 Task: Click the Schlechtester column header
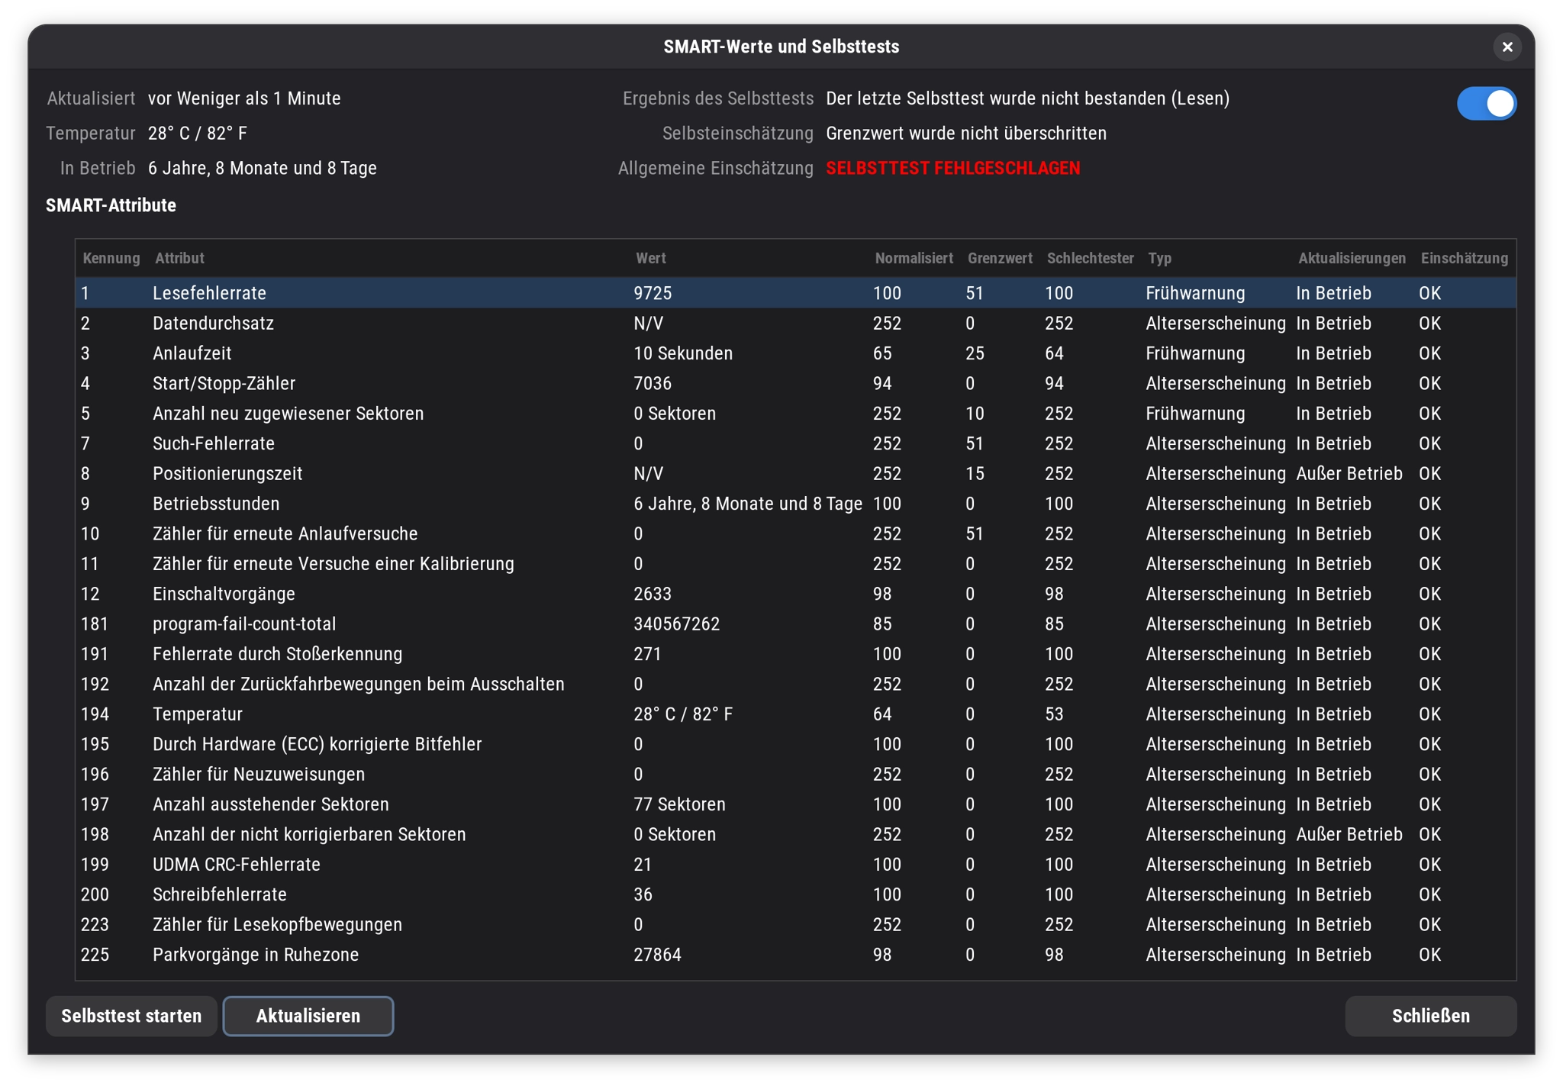[1090, 258]
